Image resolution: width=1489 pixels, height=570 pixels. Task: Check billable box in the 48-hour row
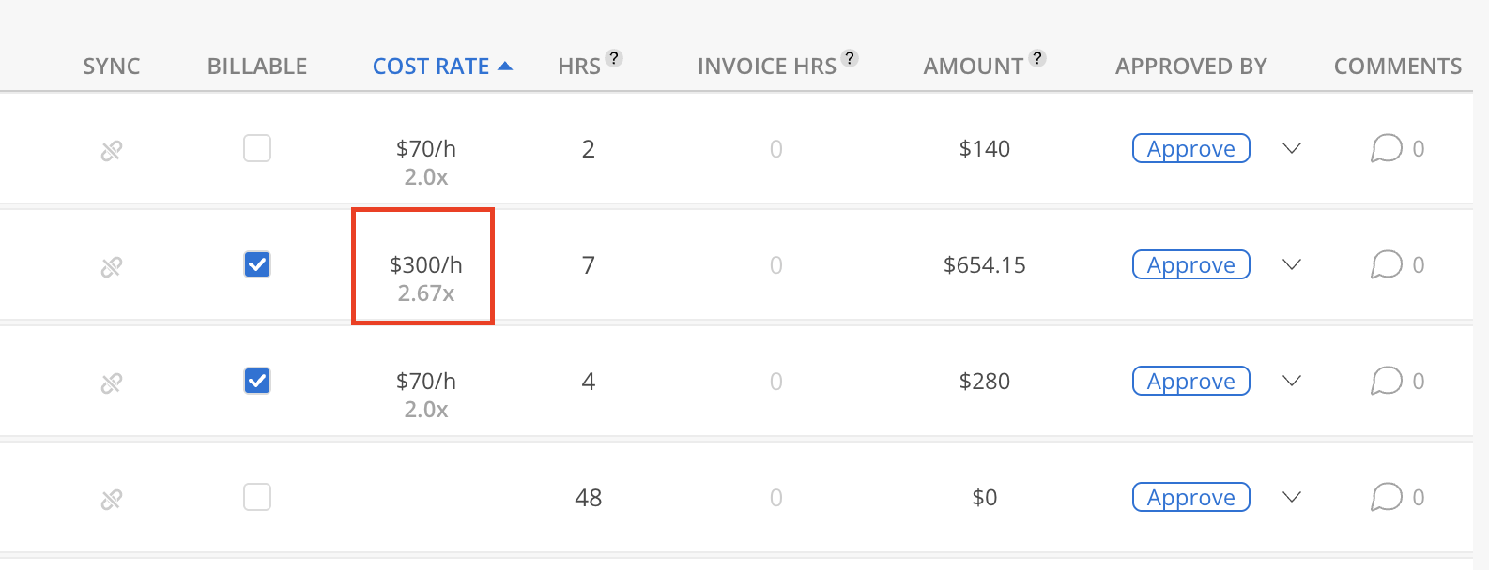(257, 497)
